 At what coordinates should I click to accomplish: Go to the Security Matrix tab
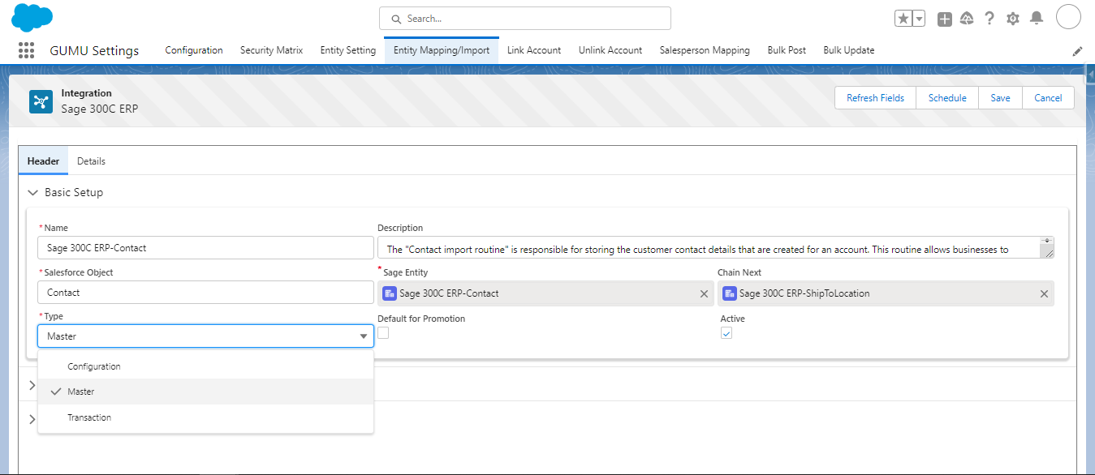click(271, 50)
